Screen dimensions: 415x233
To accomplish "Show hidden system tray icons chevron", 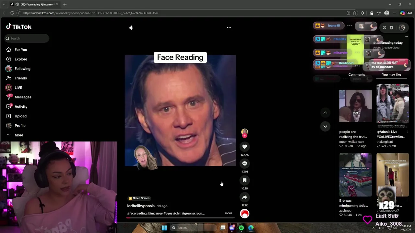I will (x=373, y=228).
